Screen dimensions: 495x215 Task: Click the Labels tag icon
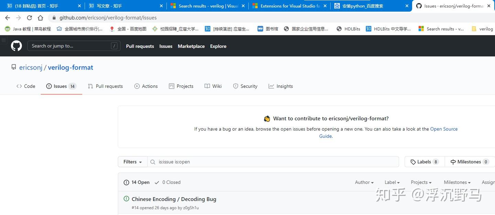[414, 162]
